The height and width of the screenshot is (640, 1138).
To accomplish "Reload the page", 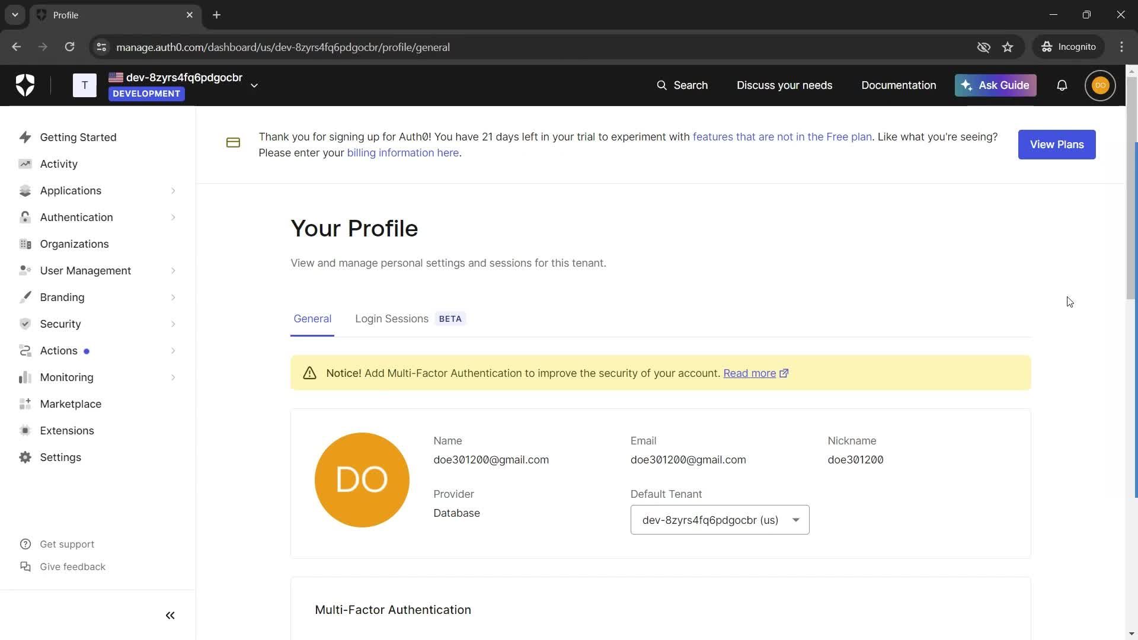I will 69,47.
